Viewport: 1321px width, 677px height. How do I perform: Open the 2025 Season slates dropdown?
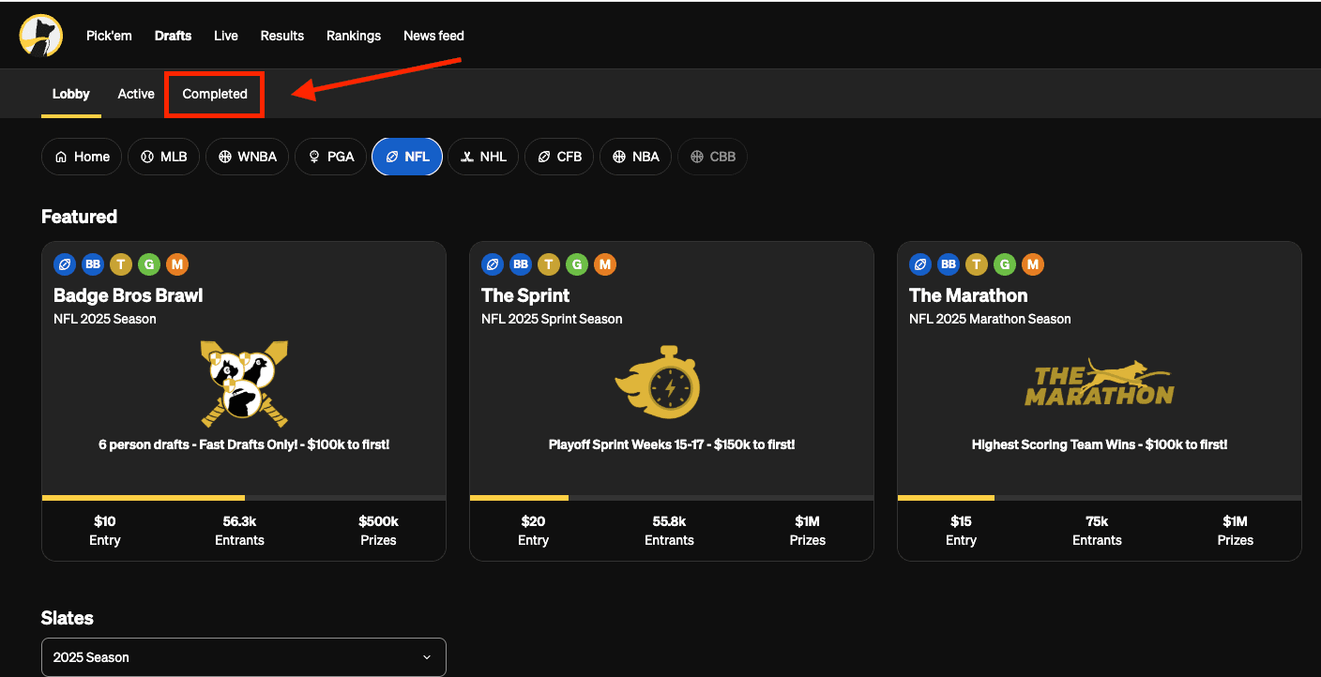point(243,657)
